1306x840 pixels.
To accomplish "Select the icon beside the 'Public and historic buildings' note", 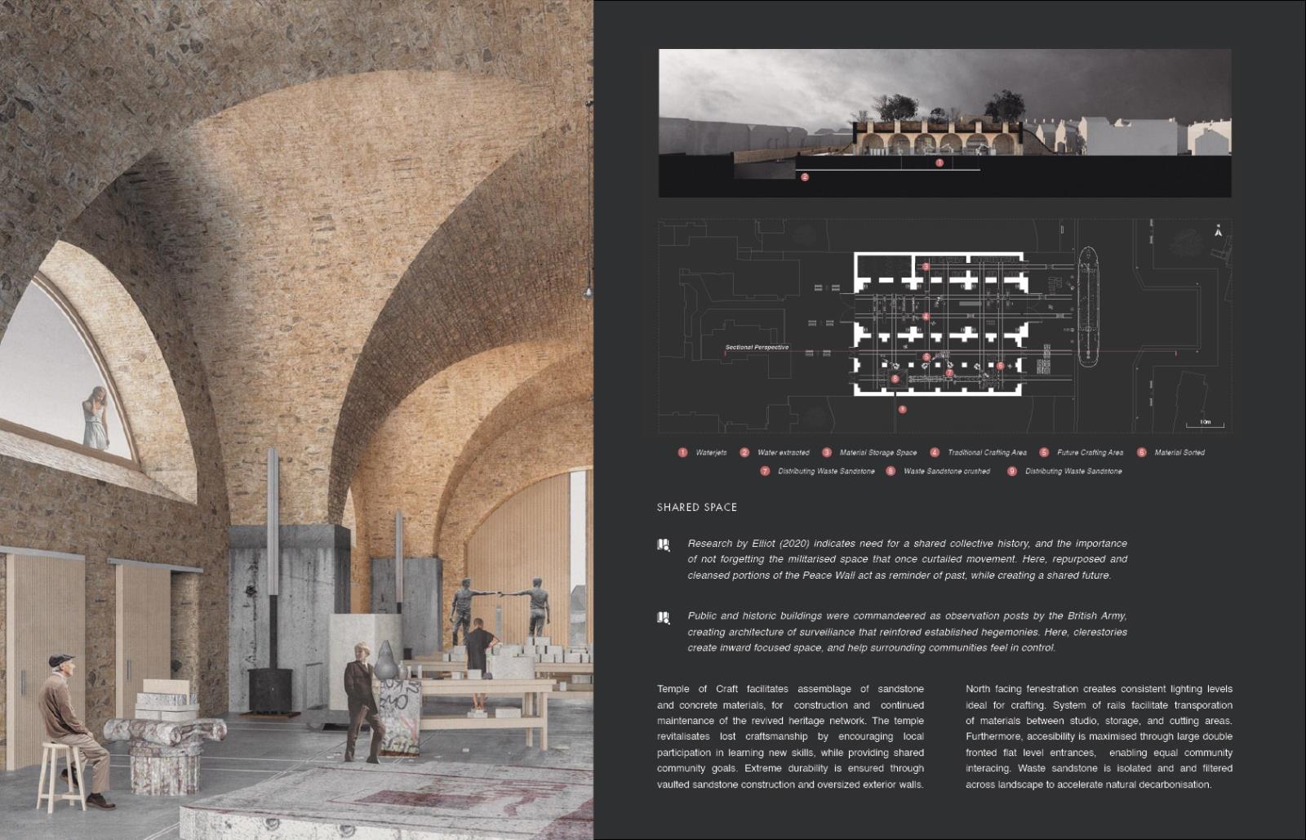I will click(664, 618).
